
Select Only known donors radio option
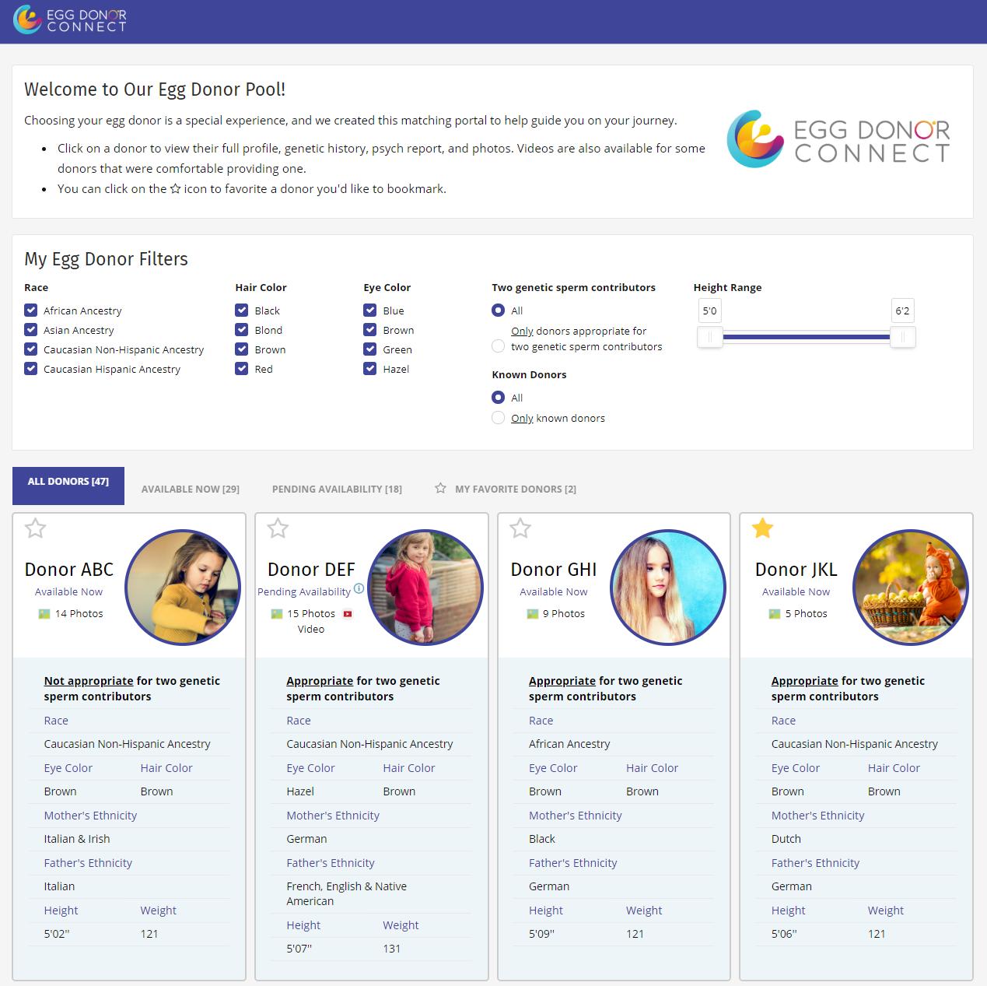click(x=499, y=418)
